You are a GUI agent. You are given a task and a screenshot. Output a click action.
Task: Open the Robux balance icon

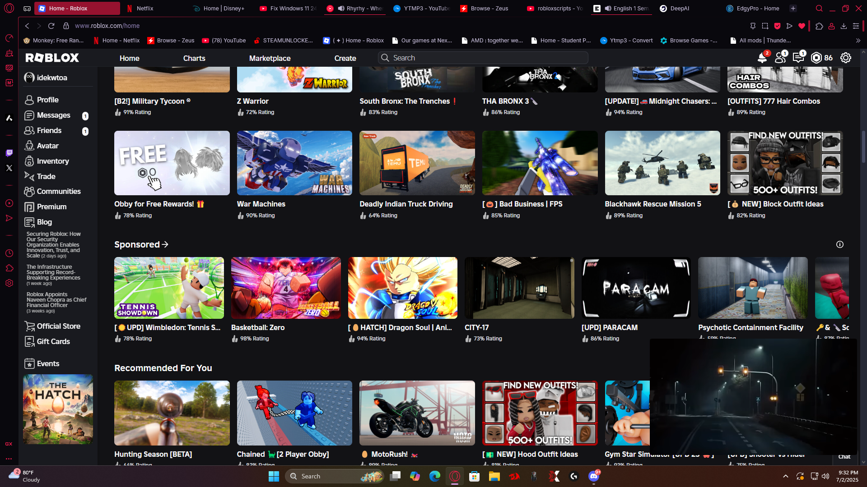pyautogui.click(x=816, y=58)
